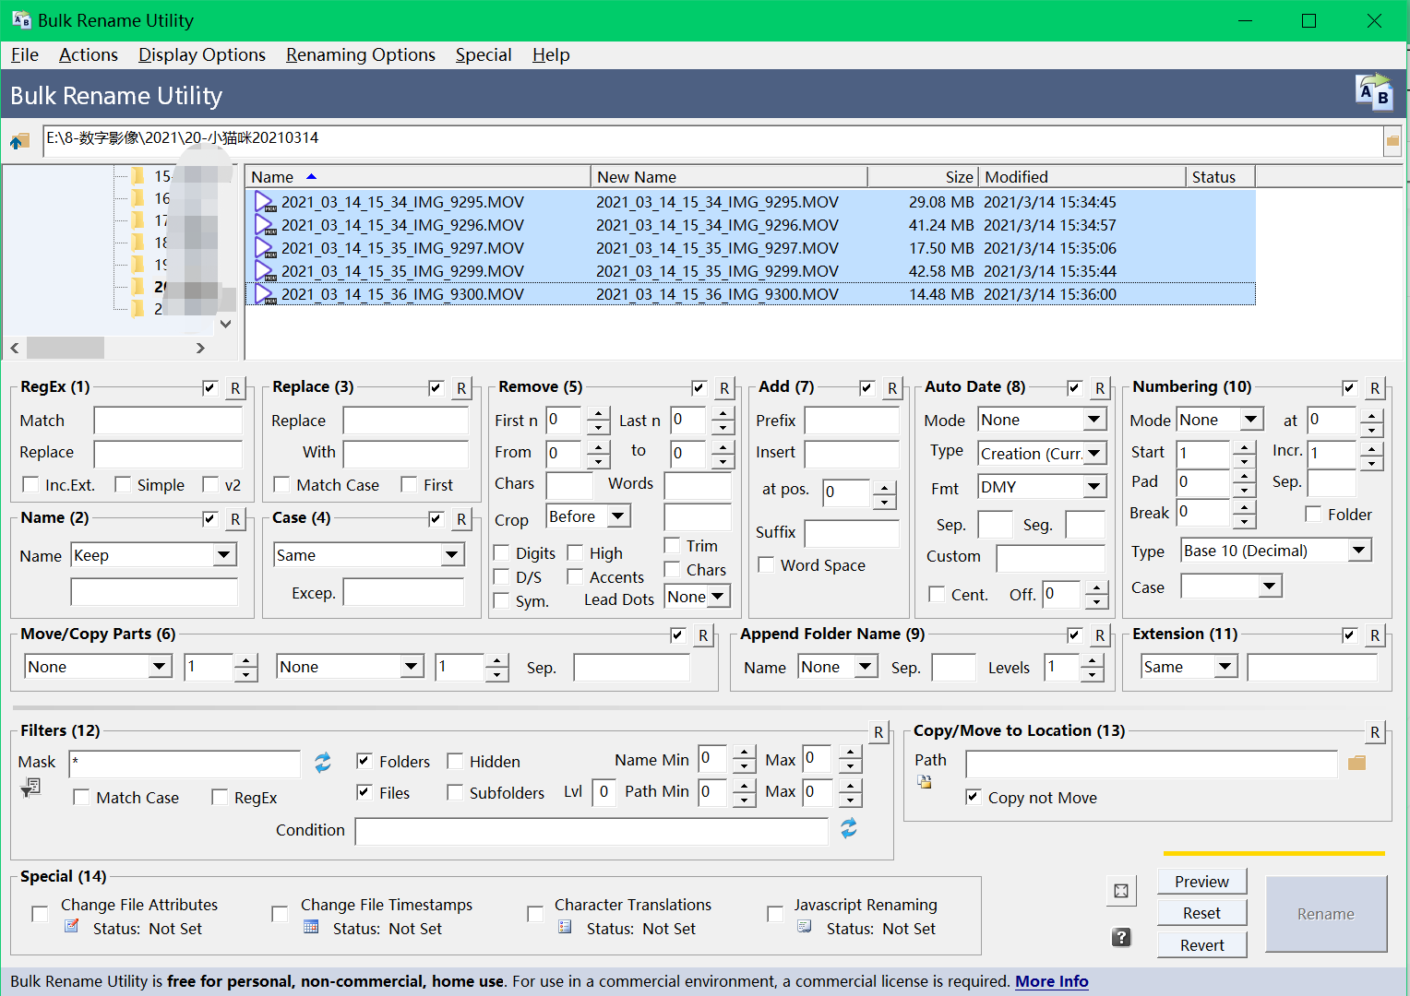Enable the Subfolders filter checkbox
This screenshot has height=996, width=1410.
click(455, 792)
